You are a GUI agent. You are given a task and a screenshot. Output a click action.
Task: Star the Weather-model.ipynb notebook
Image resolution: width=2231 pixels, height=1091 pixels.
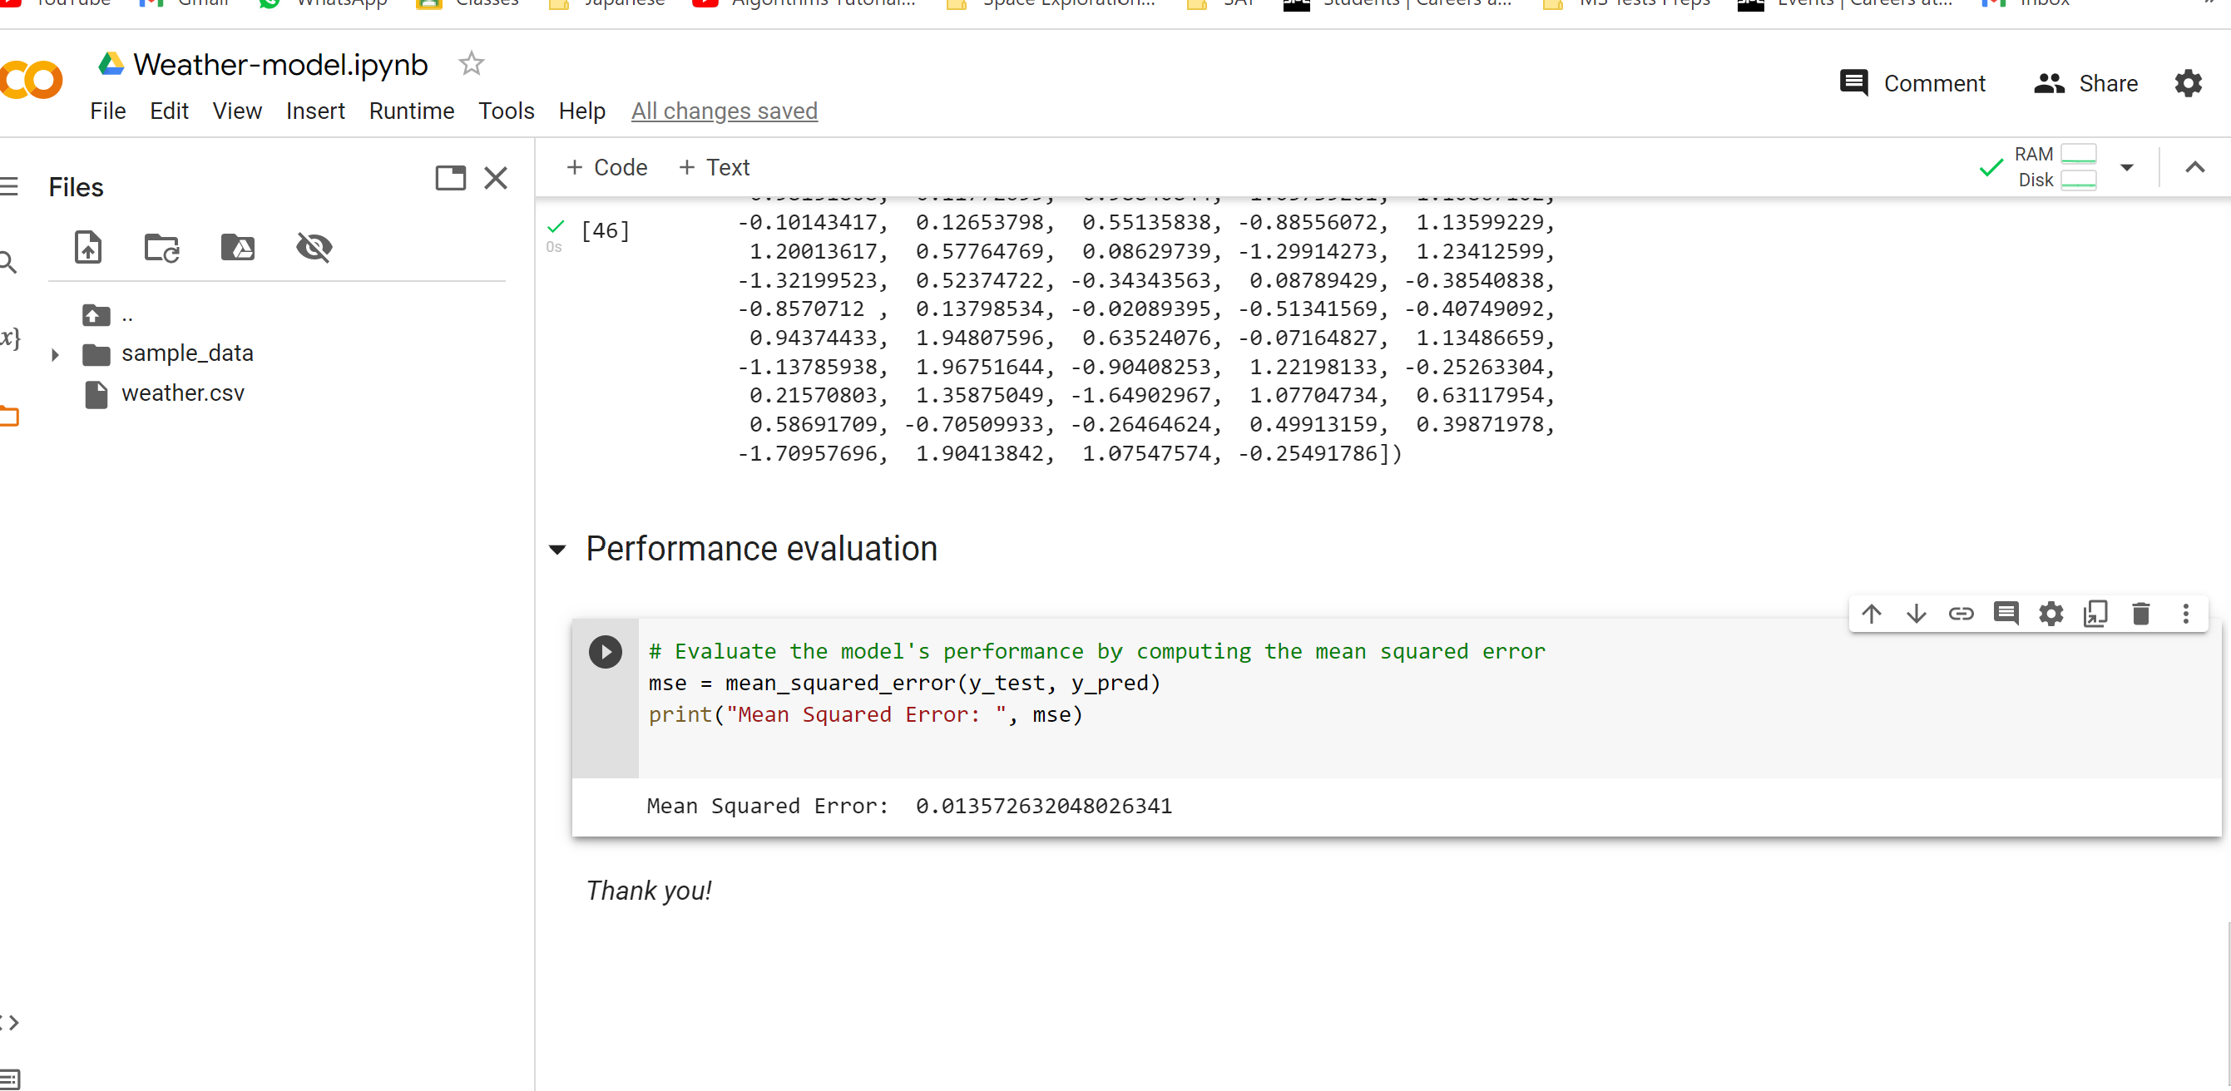pos(470,64)
